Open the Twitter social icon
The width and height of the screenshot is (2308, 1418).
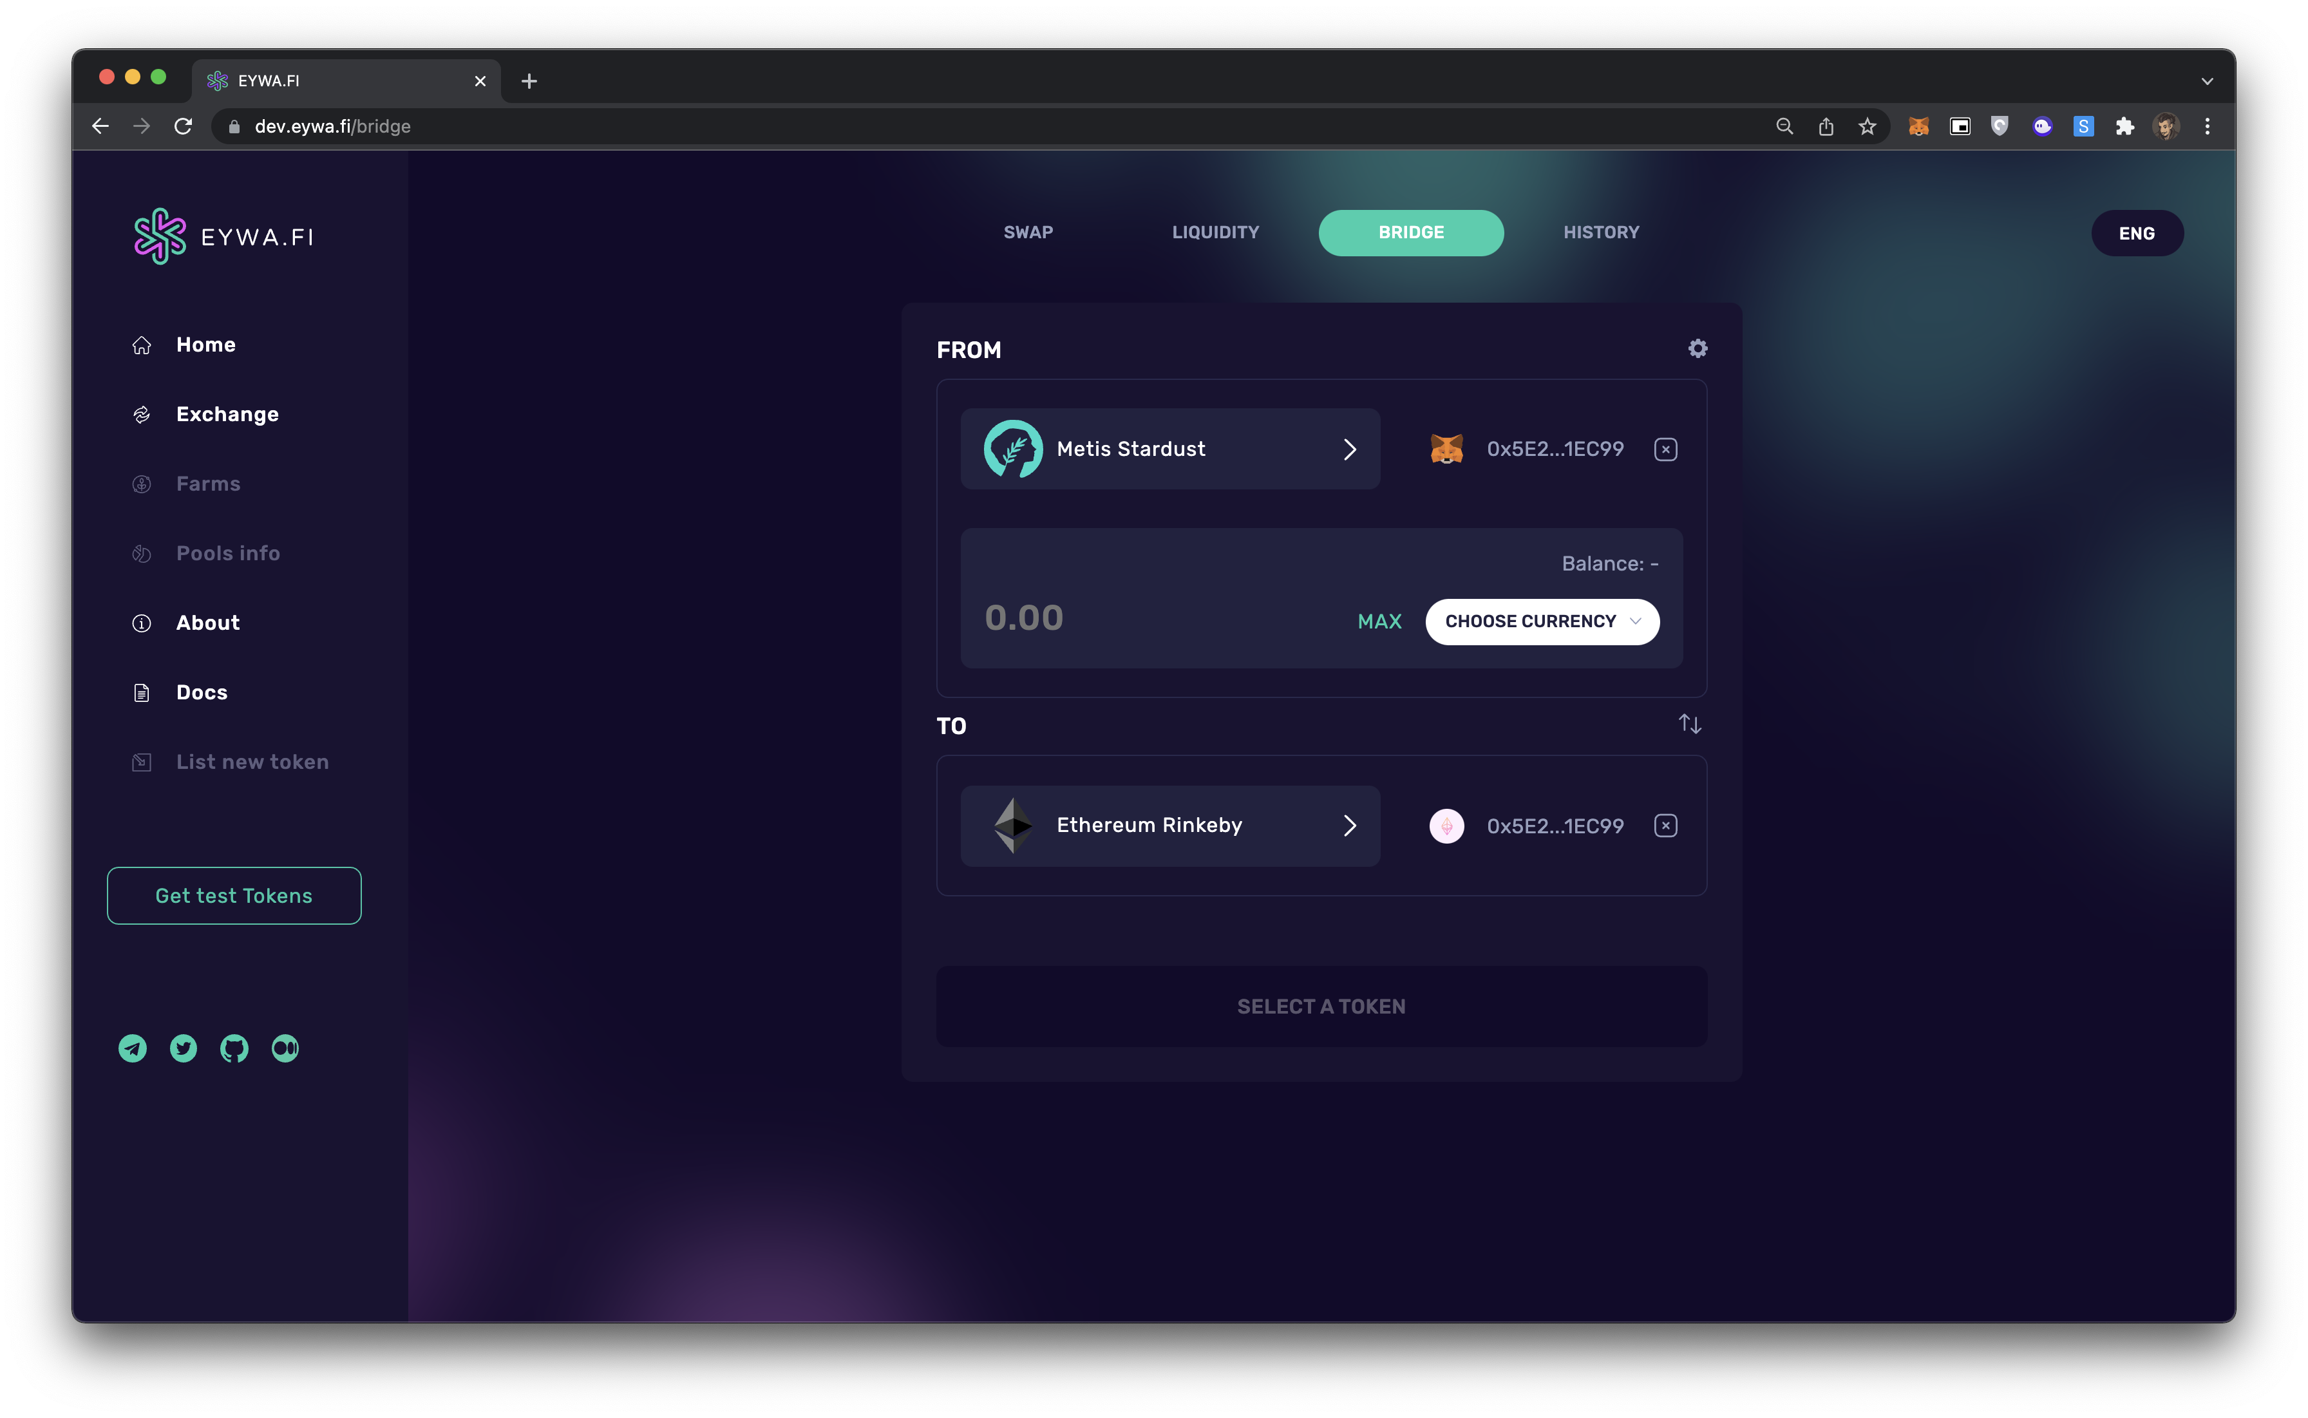[184, 1048]
